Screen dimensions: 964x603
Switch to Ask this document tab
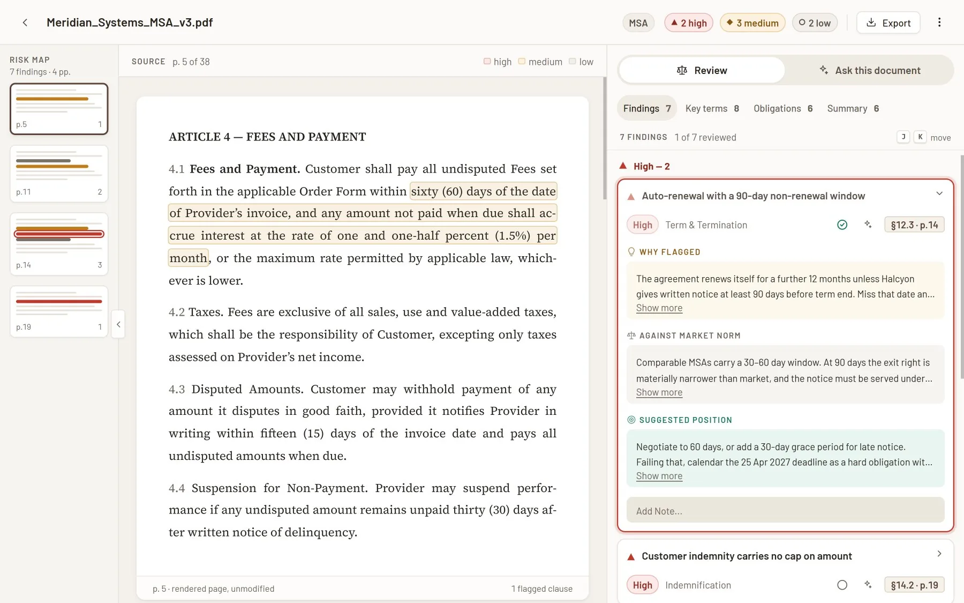870,70
